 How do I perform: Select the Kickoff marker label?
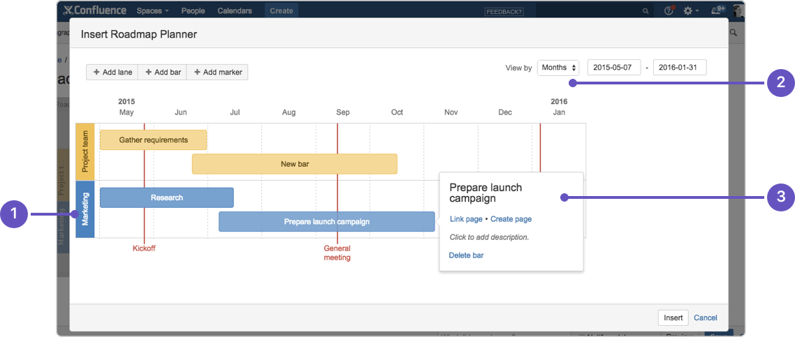tap(144, 248)
